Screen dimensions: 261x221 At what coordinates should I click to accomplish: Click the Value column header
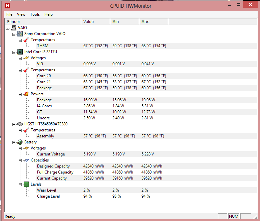click(x=95, y=22)
